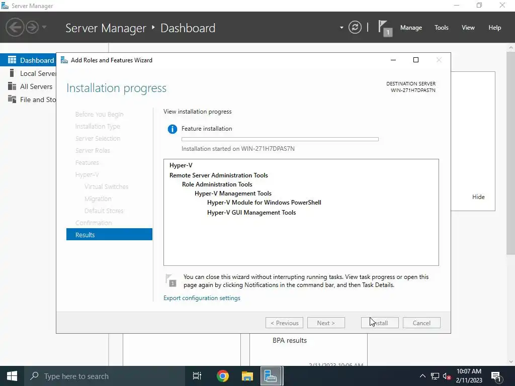Viewport: 515px width, 386px height.
Task: Click the Install button
Action: tap(380, 323)
